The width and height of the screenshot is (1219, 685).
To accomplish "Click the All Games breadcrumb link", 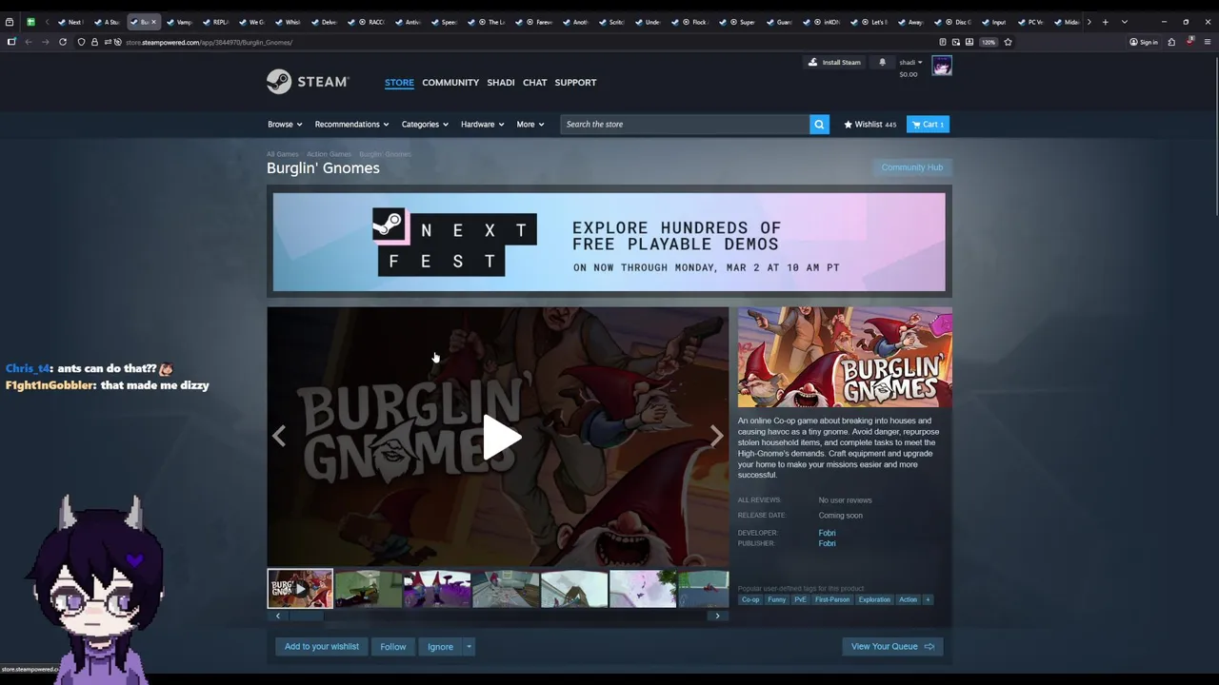I will [x=283, y=154].
